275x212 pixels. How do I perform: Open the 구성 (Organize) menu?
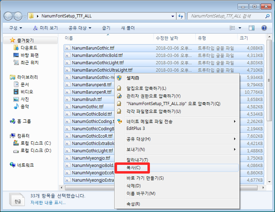(x=16, y=28)
